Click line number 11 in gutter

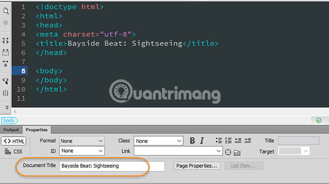click(21, 98)
